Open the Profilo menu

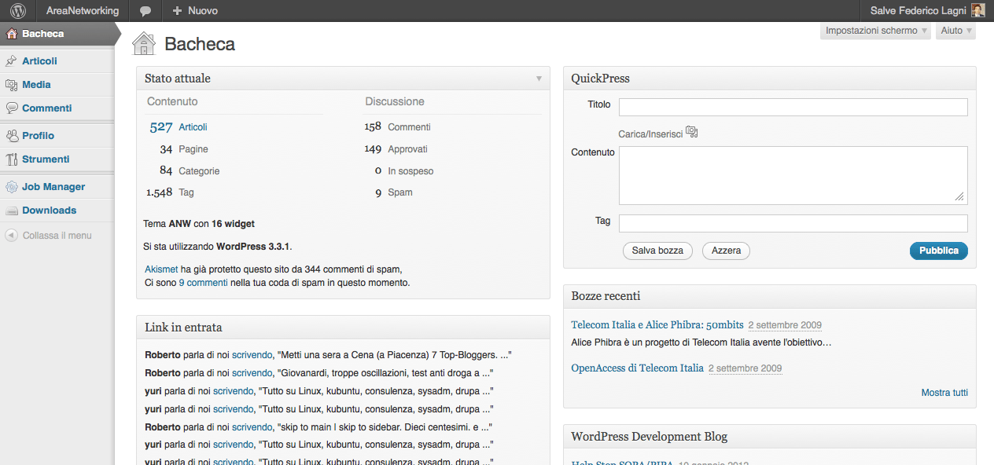57,135
